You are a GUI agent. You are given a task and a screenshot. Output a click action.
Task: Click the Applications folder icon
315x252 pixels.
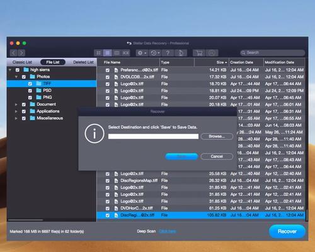tap(32, 111)
